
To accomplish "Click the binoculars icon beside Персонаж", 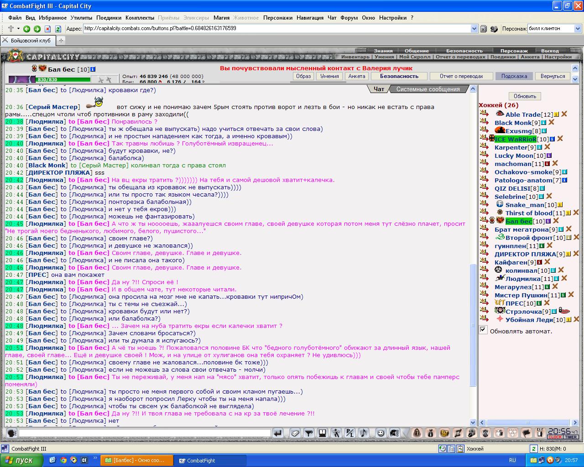I will click(494, 29).
